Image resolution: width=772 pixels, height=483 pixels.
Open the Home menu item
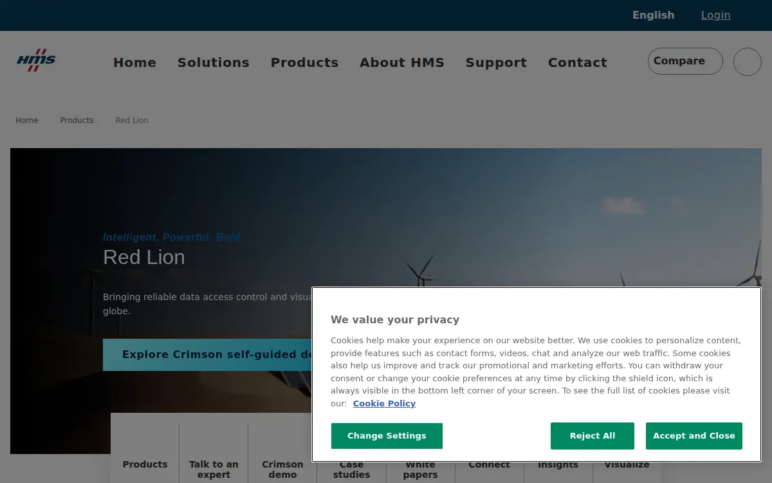[x=134, y=62]
